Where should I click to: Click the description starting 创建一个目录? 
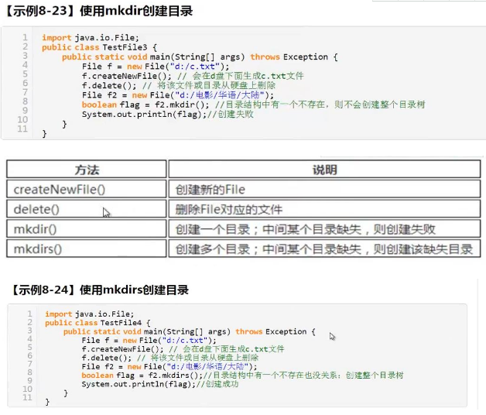click(324, 229)
